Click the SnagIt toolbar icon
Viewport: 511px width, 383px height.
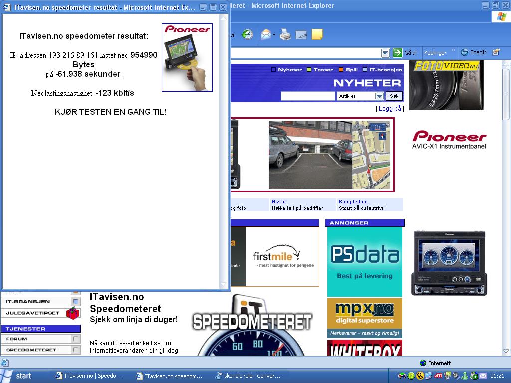pos(465,52)
